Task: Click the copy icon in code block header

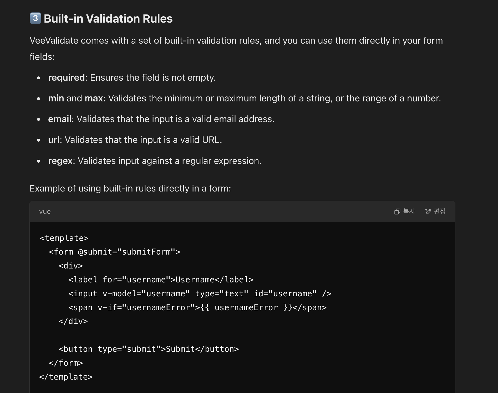Action: pyautogui.click(x=397, y=211)
